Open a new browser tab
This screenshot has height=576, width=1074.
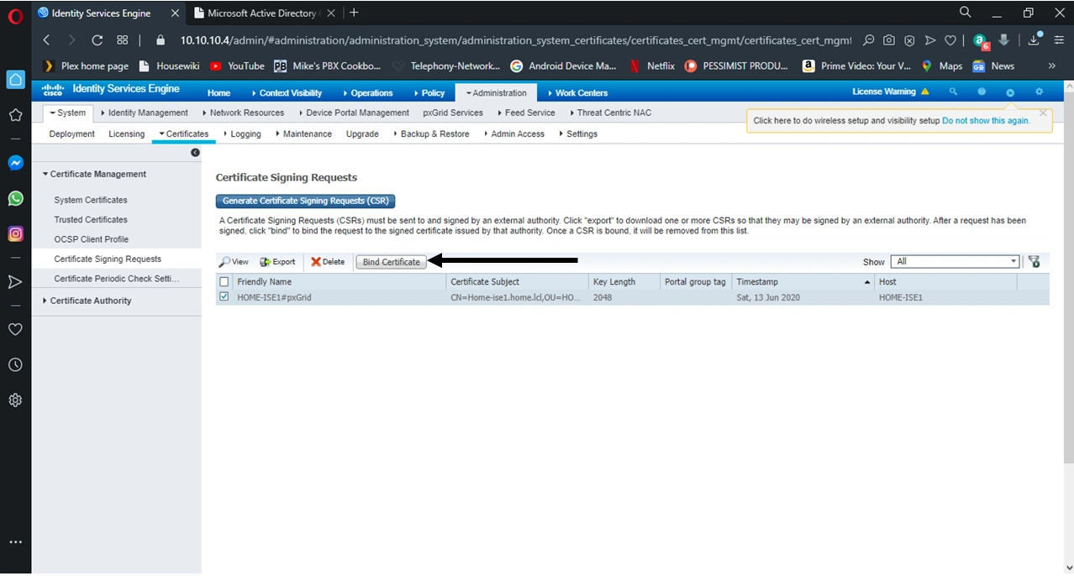(x=354, y=13)
